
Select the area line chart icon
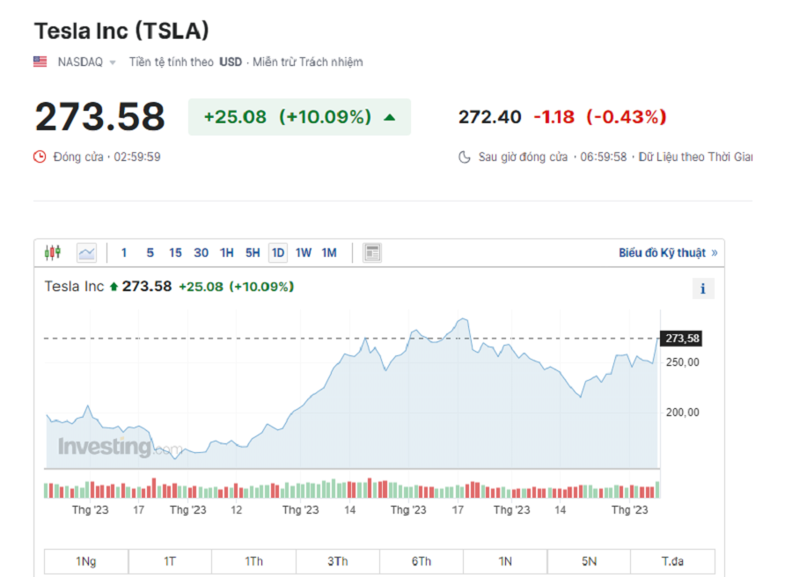86,253
